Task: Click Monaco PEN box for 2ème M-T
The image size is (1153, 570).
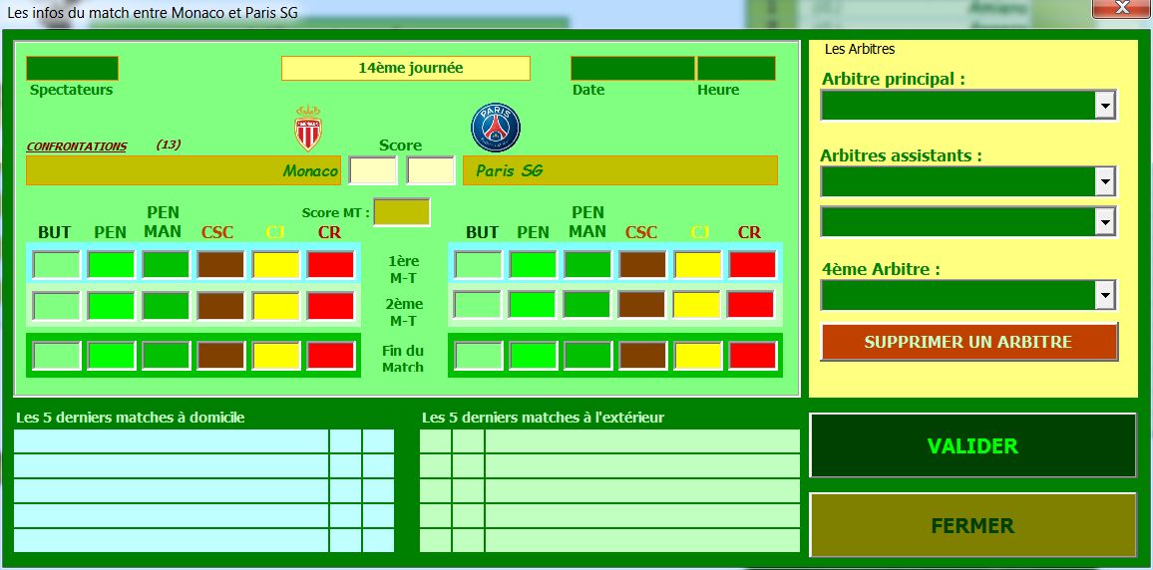Action: (x=112, y=306)
